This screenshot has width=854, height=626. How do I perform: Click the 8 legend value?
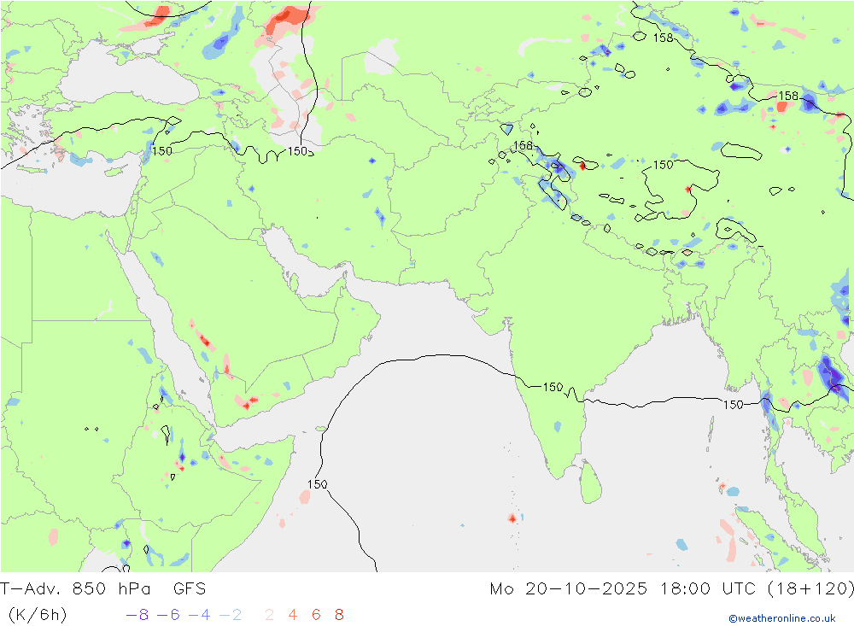click(339, 615)
